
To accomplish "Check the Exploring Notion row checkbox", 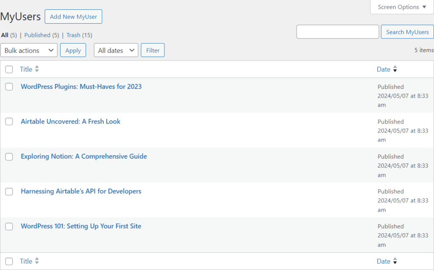I will [x=9, y=157].
